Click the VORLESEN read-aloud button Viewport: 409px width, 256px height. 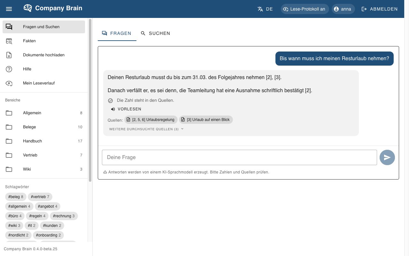(126, 109)
